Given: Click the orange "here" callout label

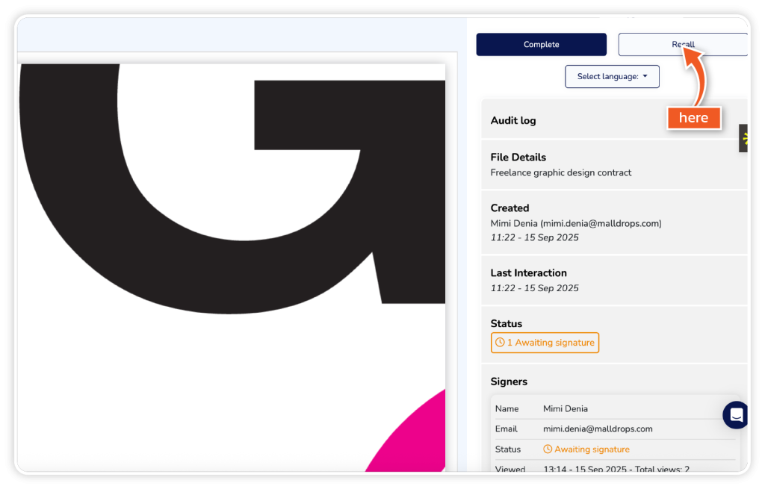Looking at the screenshot, I should click(693, 118).
